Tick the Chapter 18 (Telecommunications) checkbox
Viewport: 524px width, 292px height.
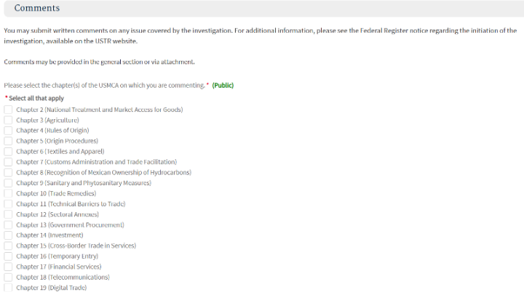point(8,277)
